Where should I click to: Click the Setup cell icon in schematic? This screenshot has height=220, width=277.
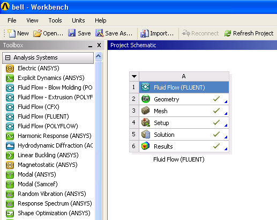[146, 122]
